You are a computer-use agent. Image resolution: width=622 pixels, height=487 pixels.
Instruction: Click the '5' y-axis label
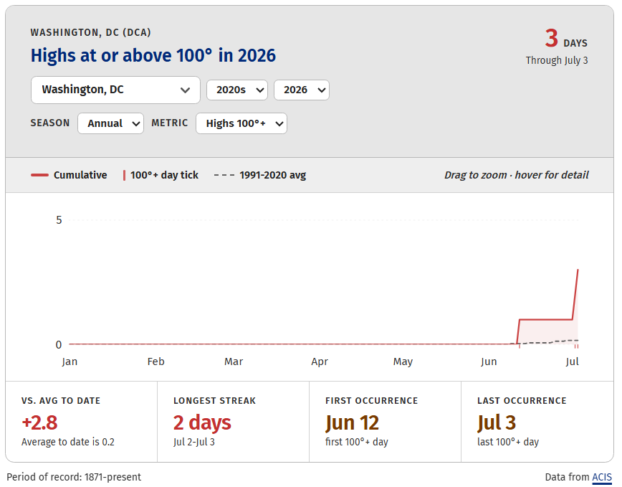click(x=59, y=220)
